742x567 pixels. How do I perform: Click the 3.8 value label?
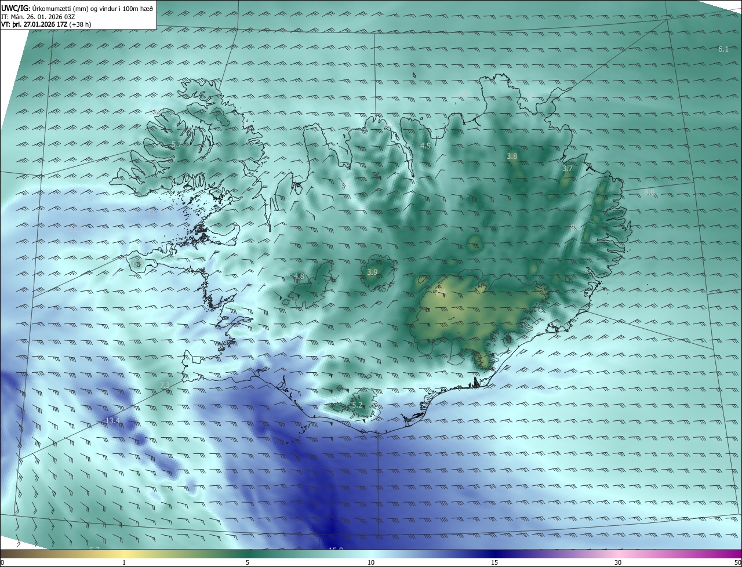tap(512, 156)
